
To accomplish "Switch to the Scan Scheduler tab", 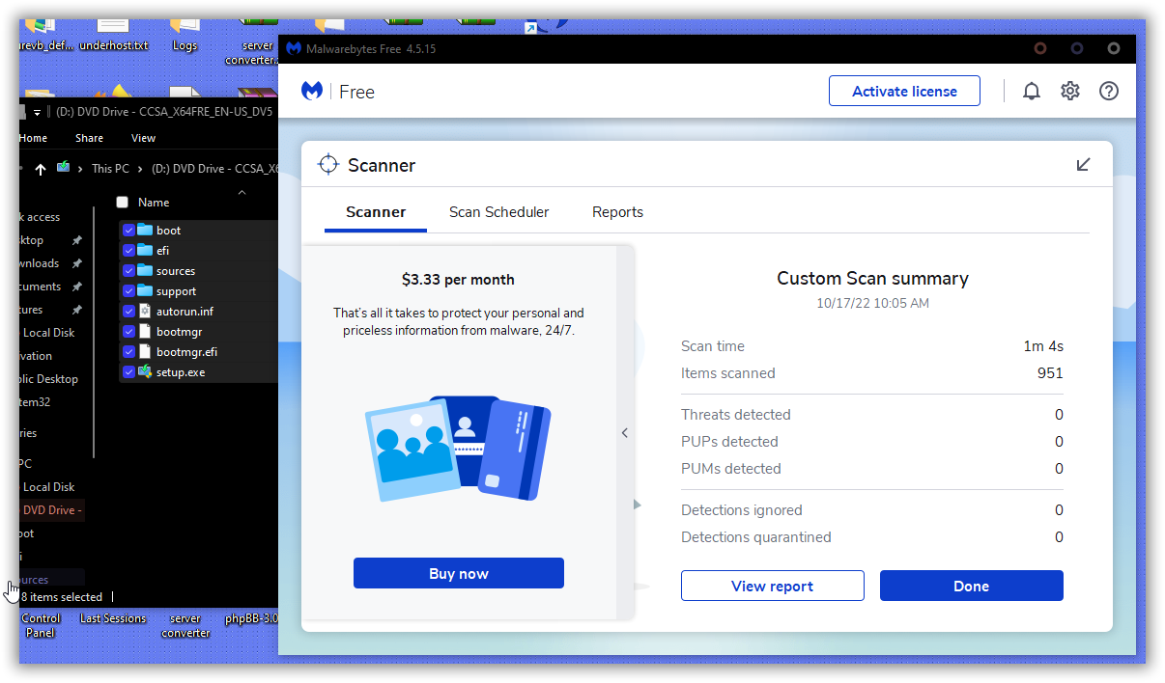I will 499,212.
